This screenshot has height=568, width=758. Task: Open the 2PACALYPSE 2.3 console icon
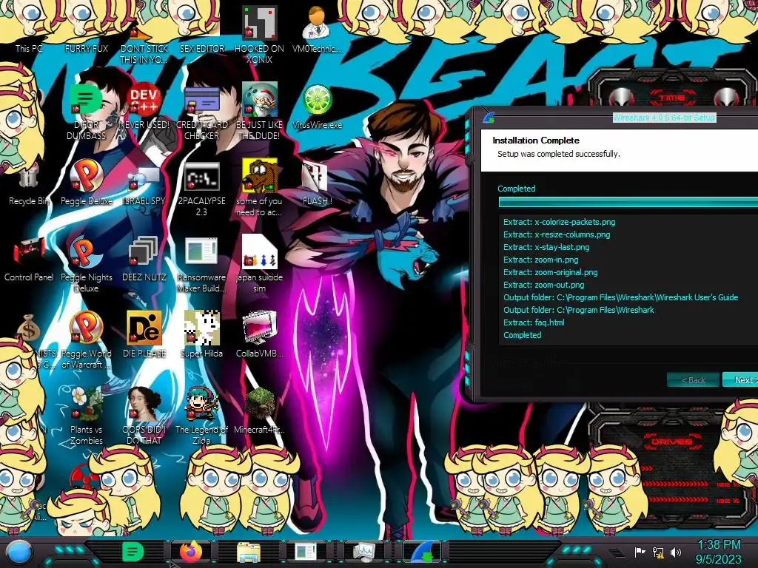click(201, 176)
